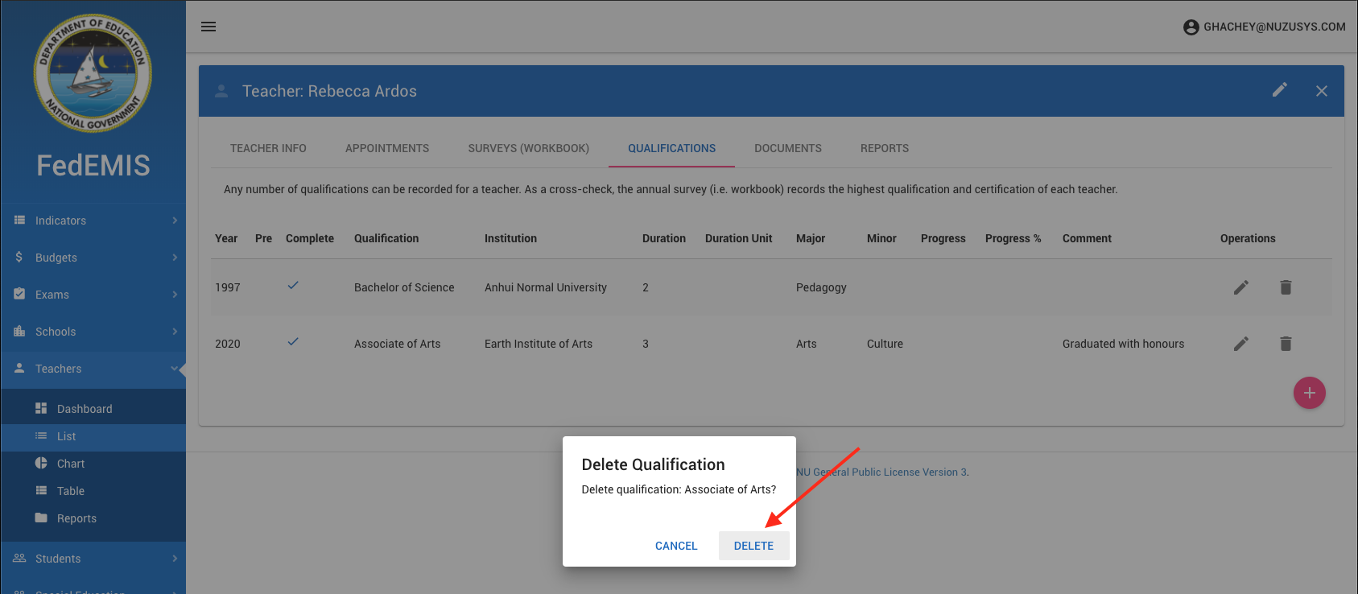This screenshot has width=1358, height=594.
Task: Click the pencil icon in teacher header
Action: coord(1279,90)
